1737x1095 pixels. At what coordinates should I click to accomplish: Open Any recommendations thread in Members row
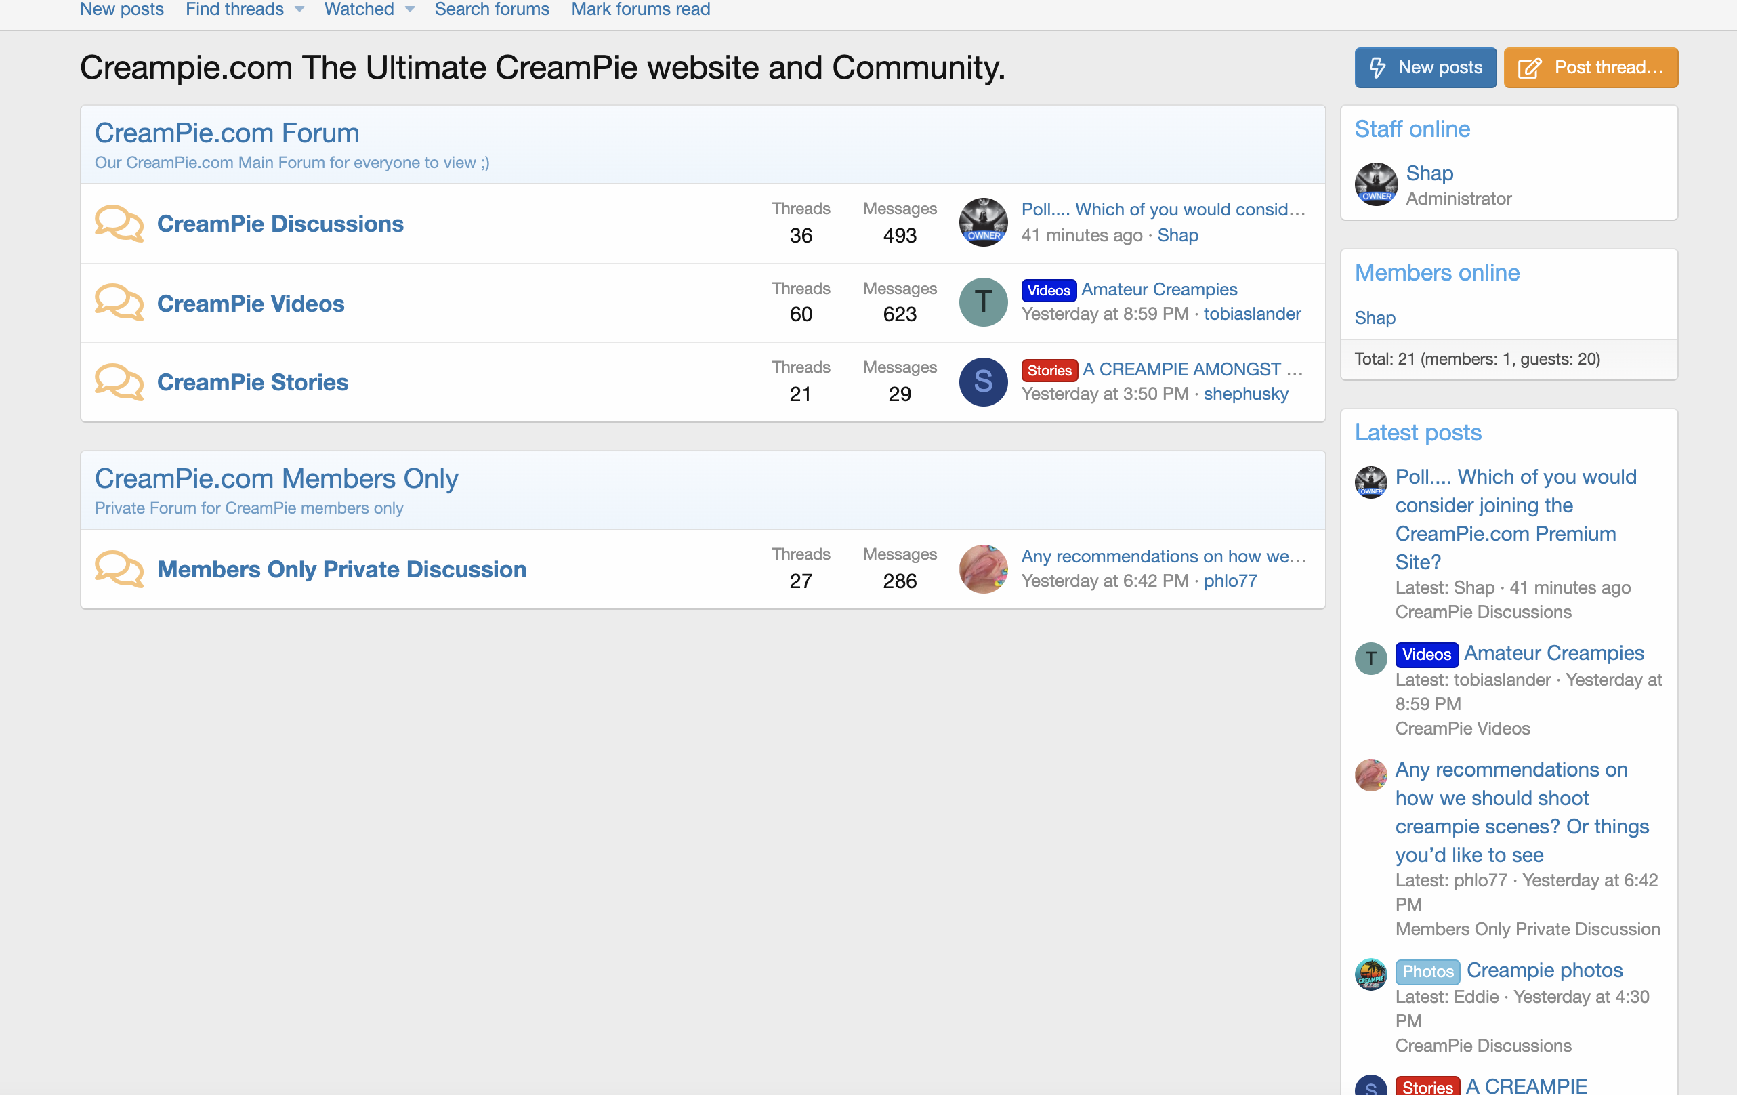pyautogui.click(x=1163, y=557)
